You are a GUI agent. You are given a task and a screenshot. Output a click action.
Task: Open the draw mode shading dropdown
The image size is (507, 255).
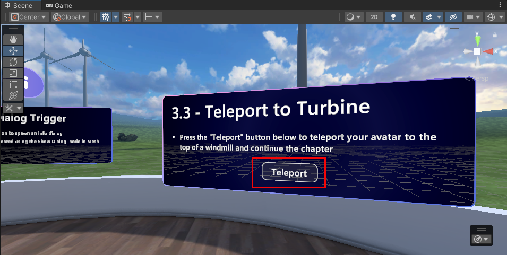point(354,17)
